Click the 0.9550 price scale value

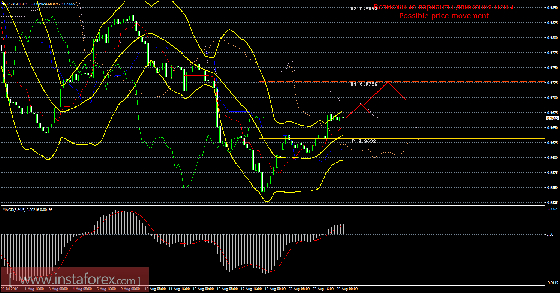pyautogui.click(x=553, y=187)
